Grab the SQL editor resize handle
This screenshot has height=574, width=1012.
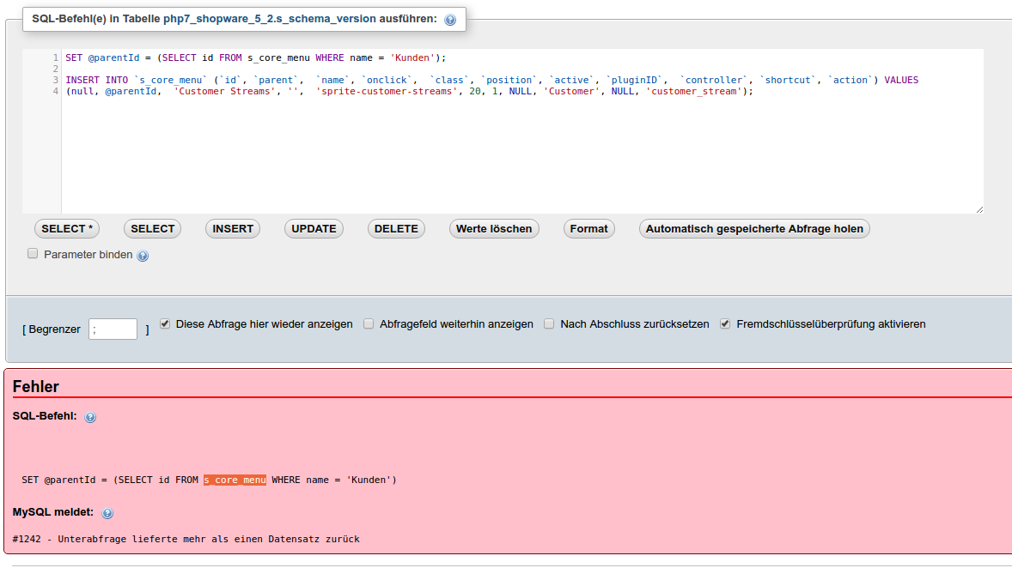(979, 209)
